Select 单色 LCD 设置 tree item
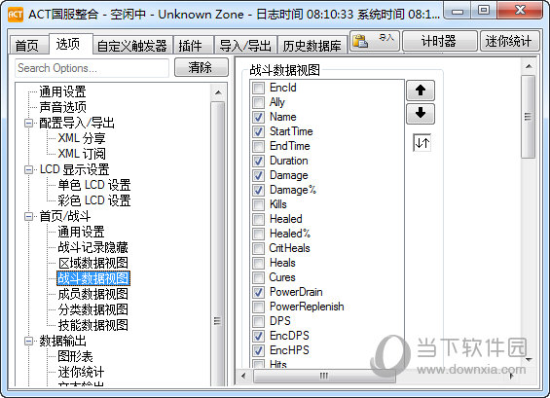 coord(94,185)
